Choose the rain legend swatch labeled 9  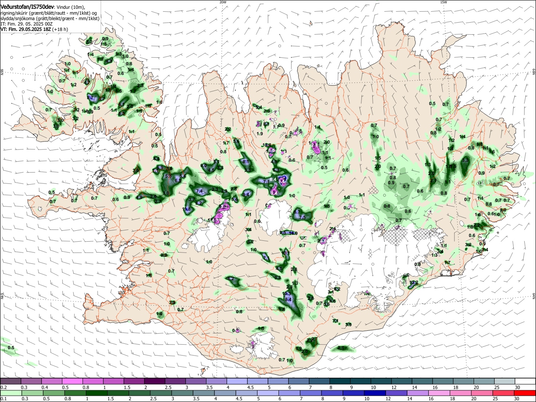pyautogui.click(x=353, y=393)
